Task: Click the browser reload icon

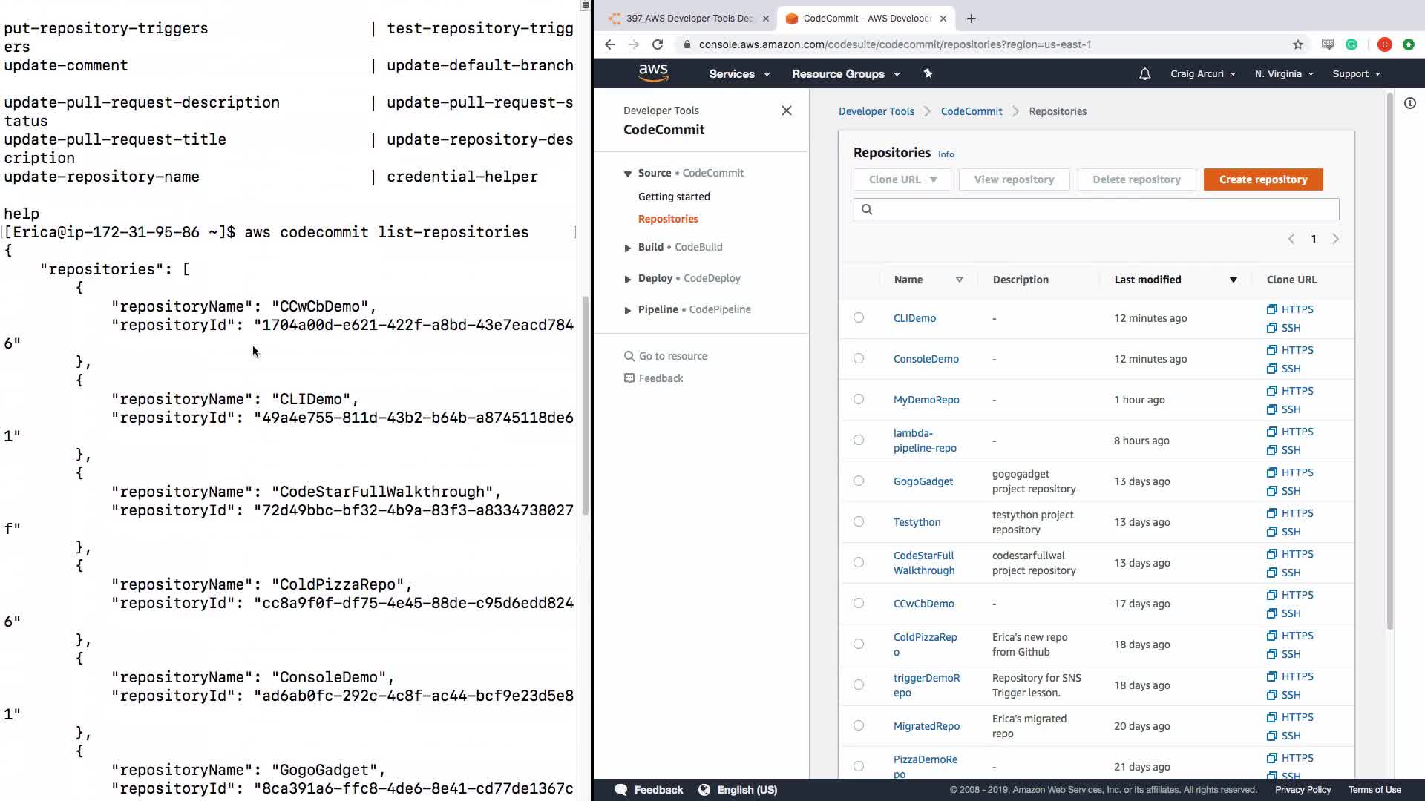Action: click(658, 44)
